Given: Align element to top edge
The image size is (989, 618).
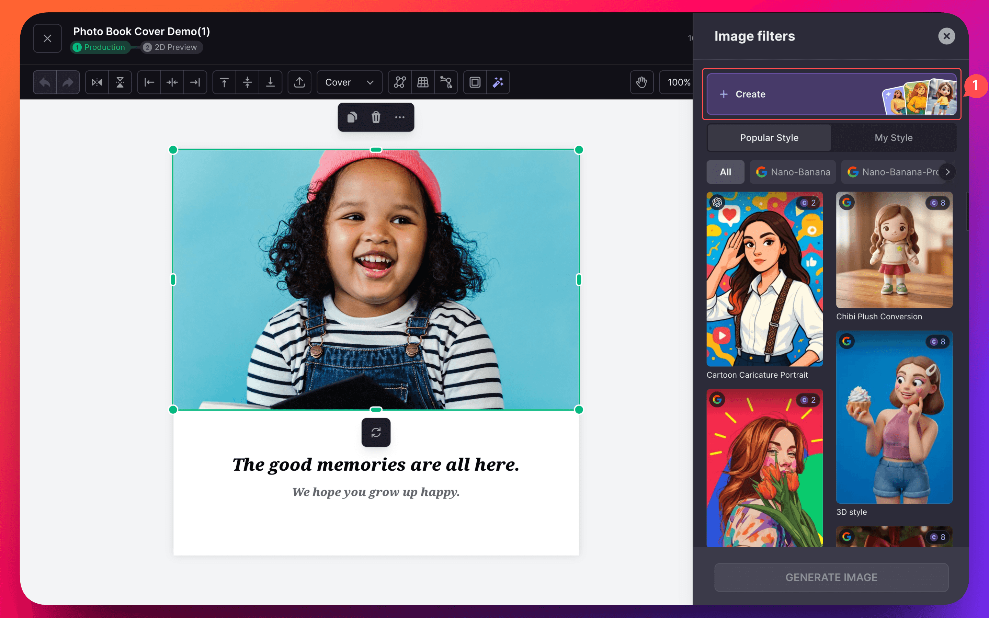Looking at the screenshot, I should click(x=224, y=82).
